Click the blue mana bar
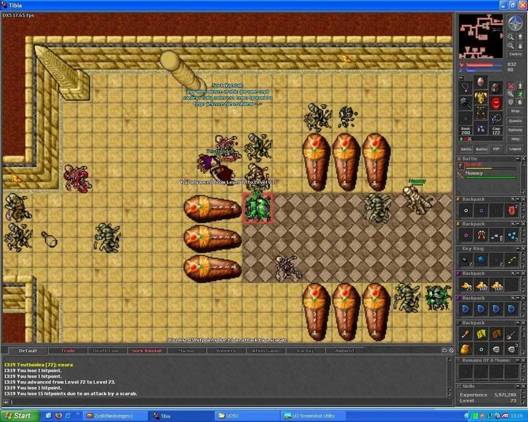The image size is (528, 422). click(x=484, y=70)
